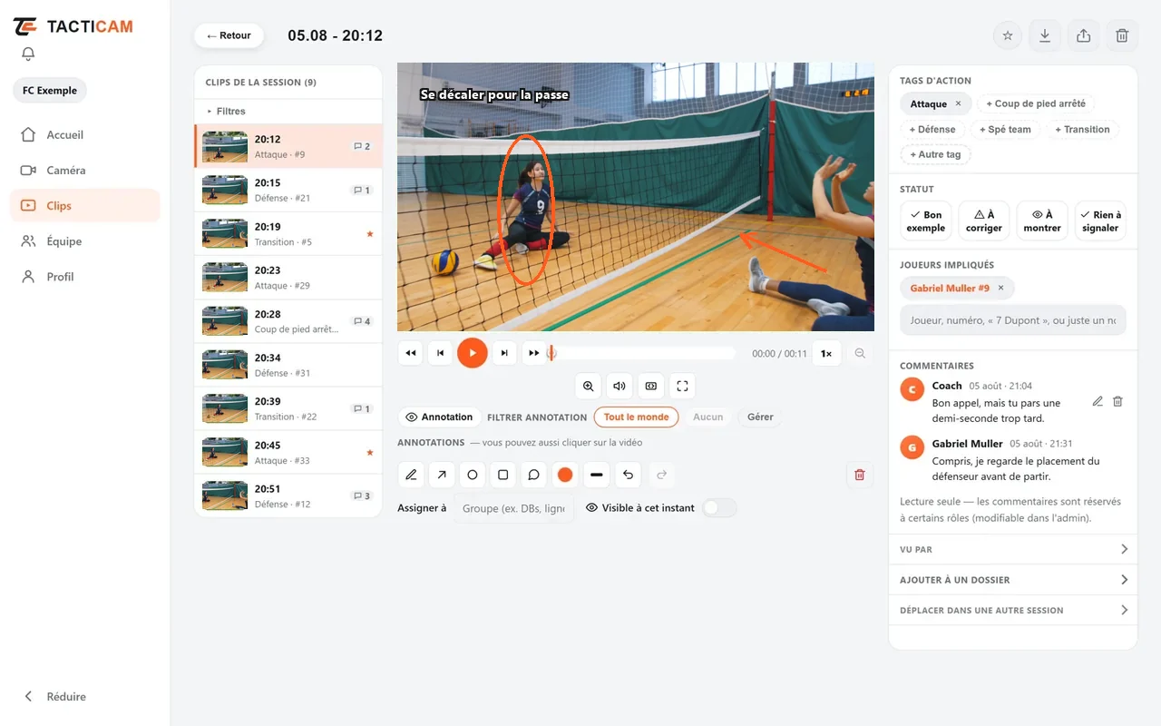
Task: Add the Défense action tag
Action: 932,130
